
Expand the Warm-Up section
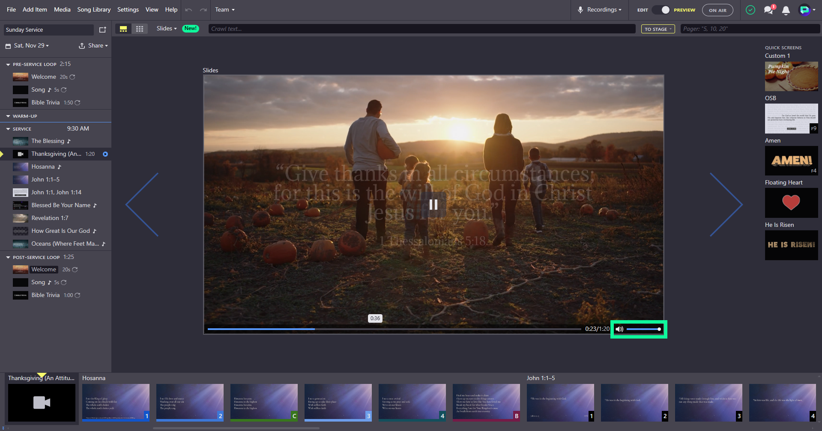pyautogui.click(x=8, y=116)
